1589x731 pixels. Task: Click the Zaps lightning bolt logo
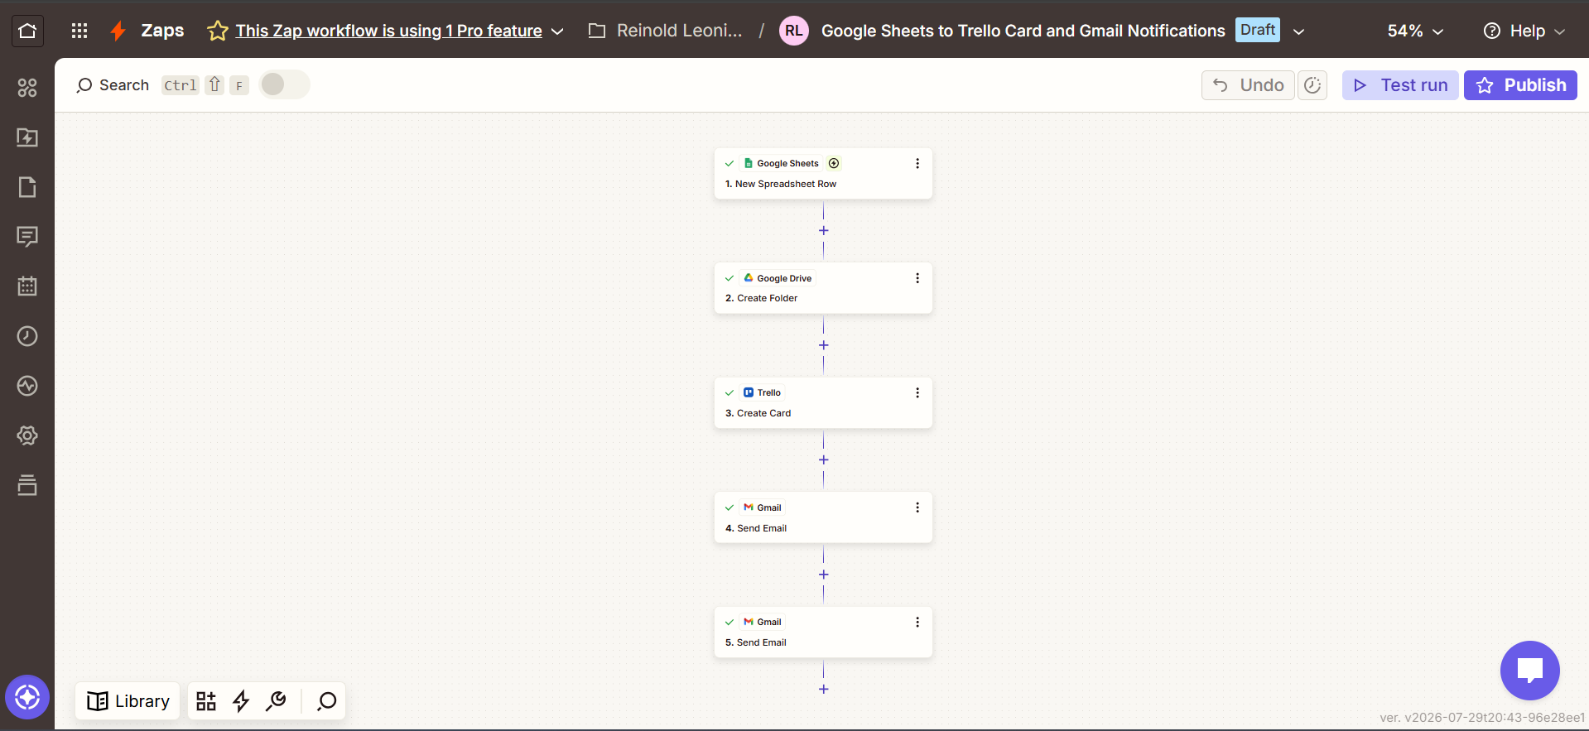tap(118, 31)
